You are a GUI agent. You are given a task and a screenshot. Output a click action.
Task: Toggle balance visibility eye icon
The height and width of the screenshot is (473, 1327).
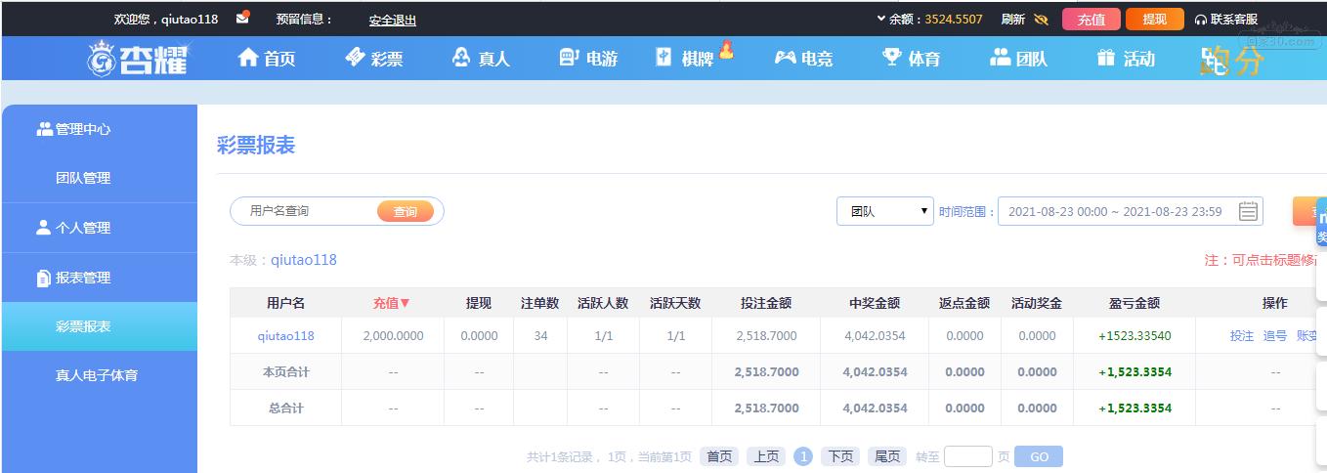pos(1041,19)
